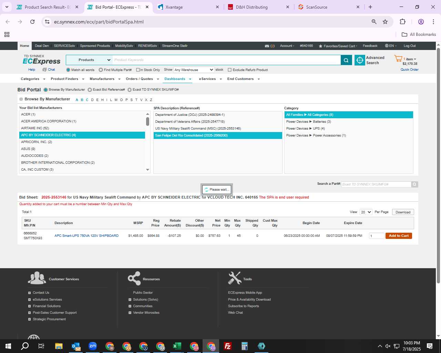Open the Task View icon
This screenshot has width=441, height=353.
[x=41, y=346]
